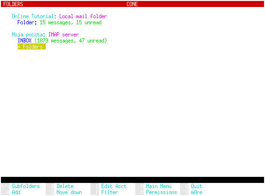Click the 'IMAP server' description text
Image resolution: width=265 pixels, height=196 pixels.
(64, 35)
